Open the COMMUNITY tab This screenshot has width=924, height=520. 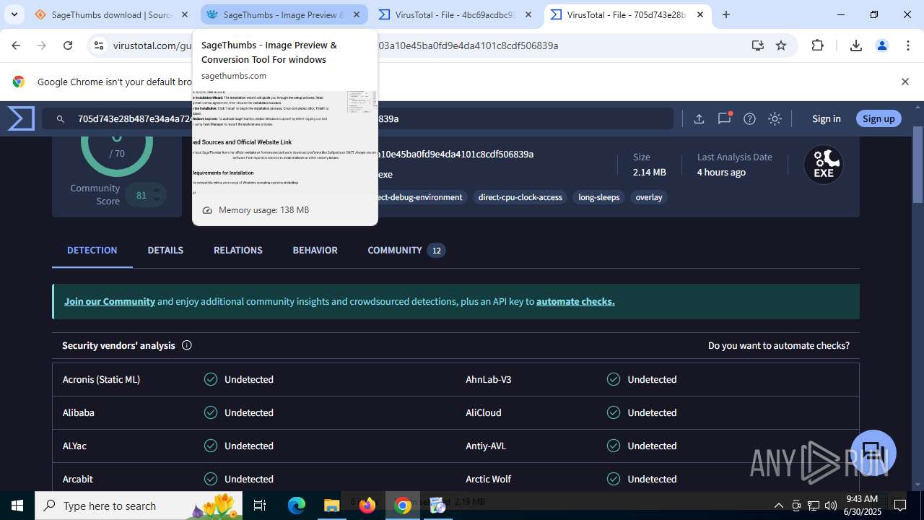(406, 250)
